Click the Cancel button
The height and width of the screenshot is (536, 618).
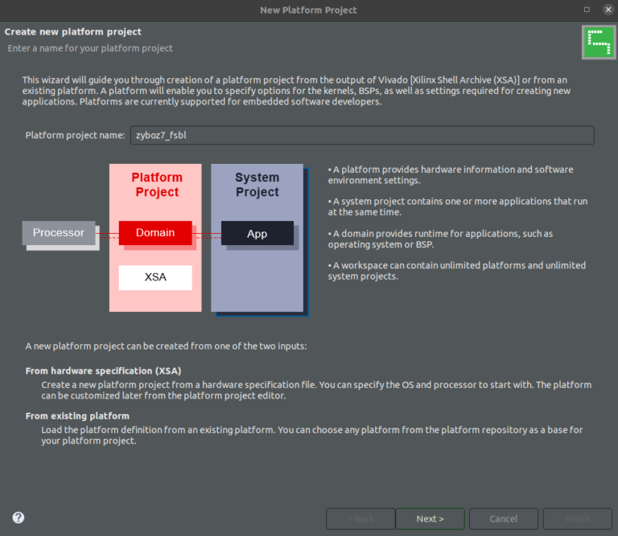pyautogui.click(x=503, y=518)
